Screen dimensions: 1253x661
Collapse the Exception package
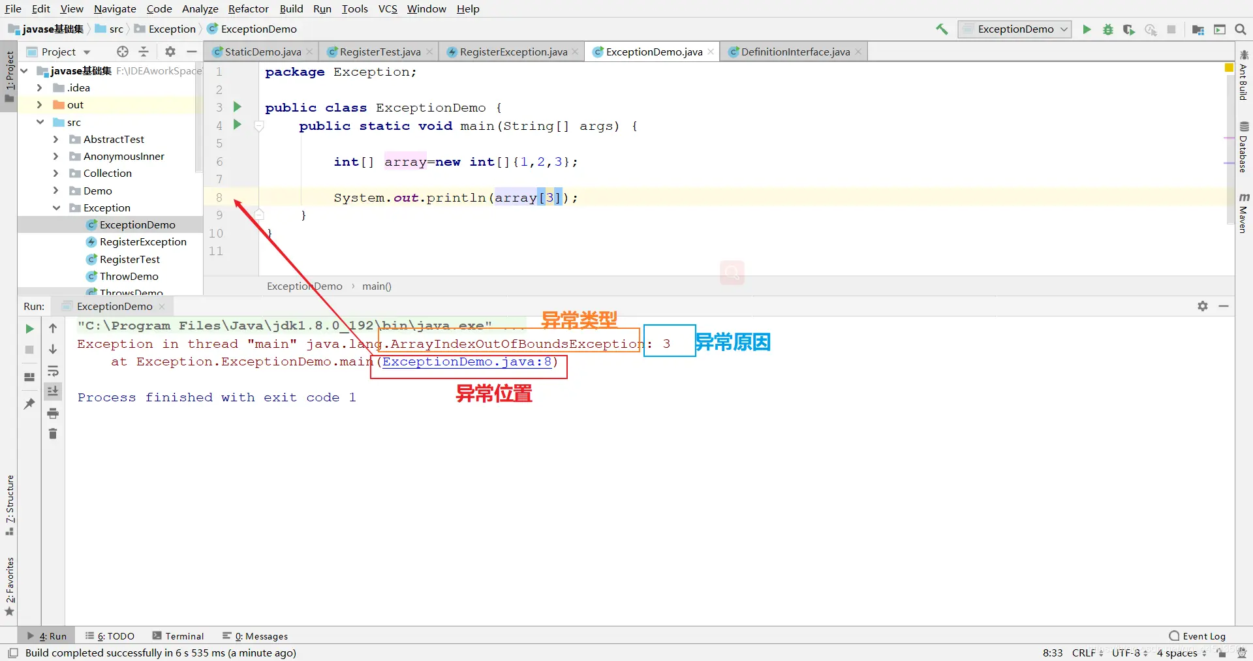pos(56,208)
